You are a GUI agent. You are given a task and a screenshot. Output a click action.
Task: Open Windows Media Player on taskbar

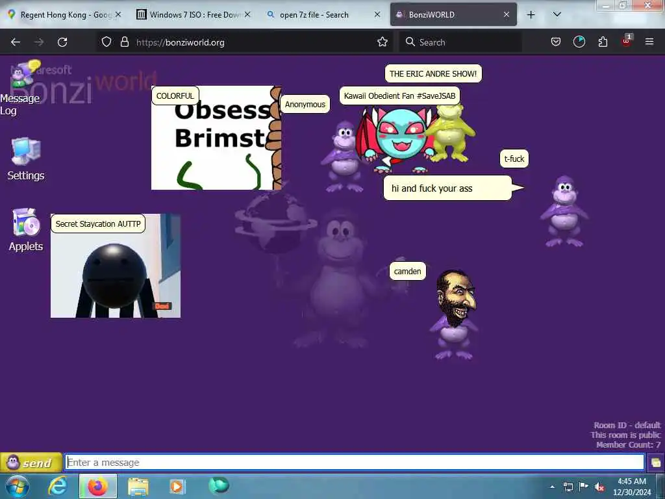tap(177, 487)
